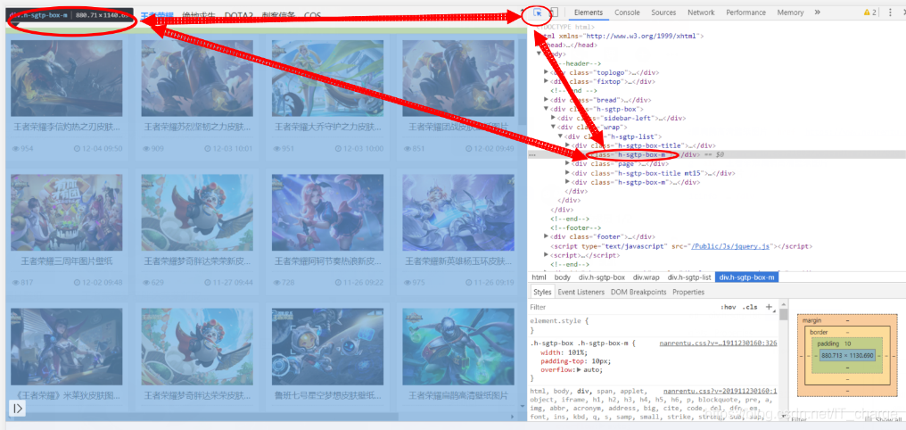Toggle the device toolbar icon

click(x=554, y=12)
